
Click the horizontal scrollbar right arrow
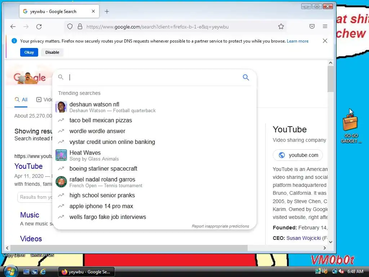(x=325, y=248)
